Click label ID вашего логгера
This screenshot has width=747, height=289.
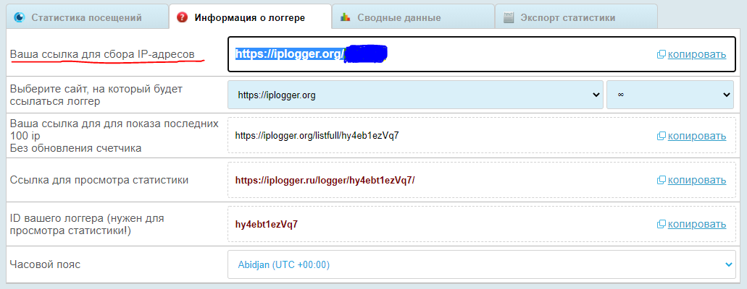pos(87,225)
